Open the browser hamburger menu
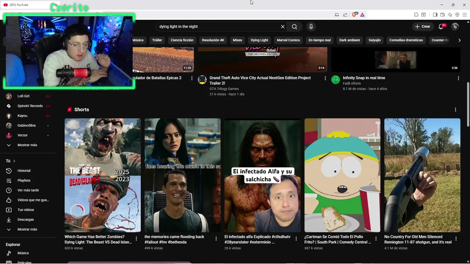 click(x=464, y=15)
